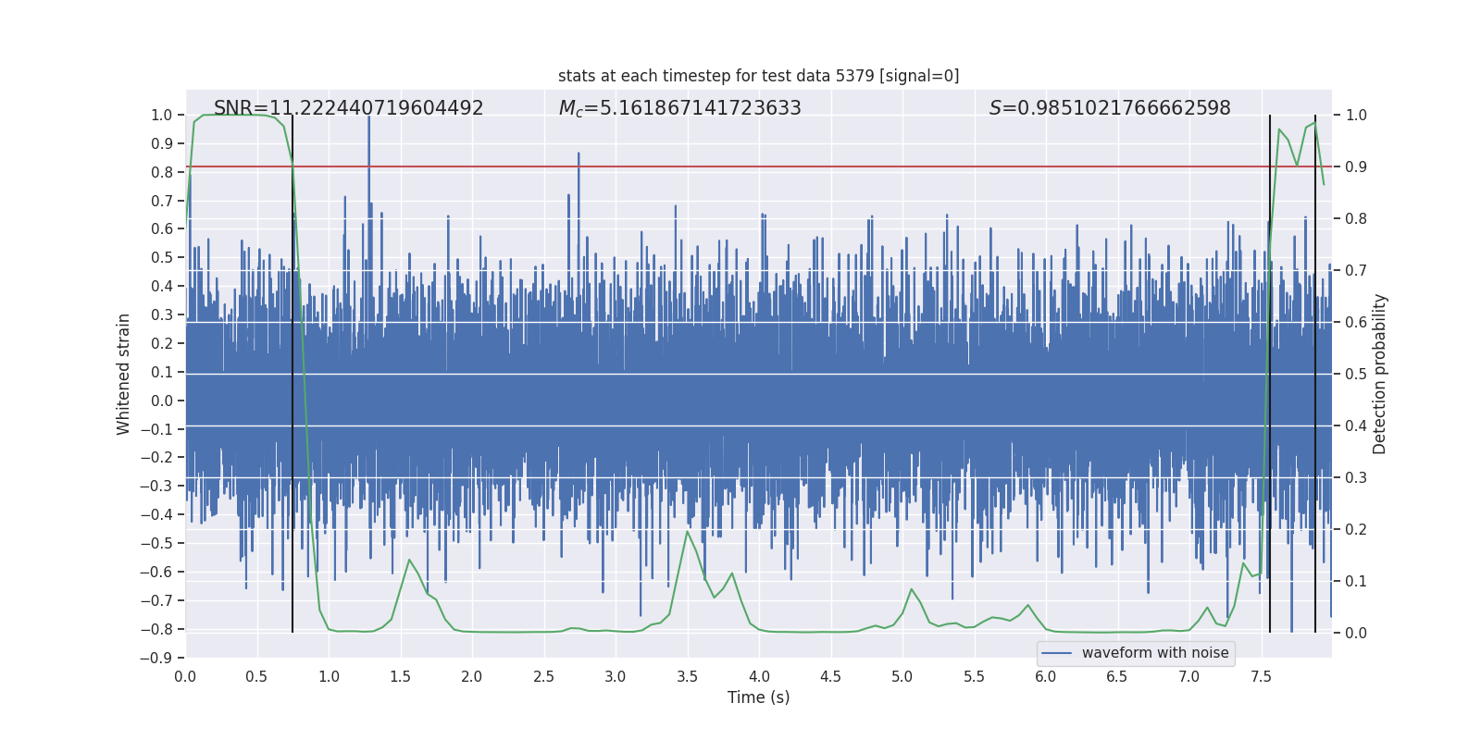Select the 'Time (s)' x-axis label
This screenshot has width=1481, height=740.
758,697
